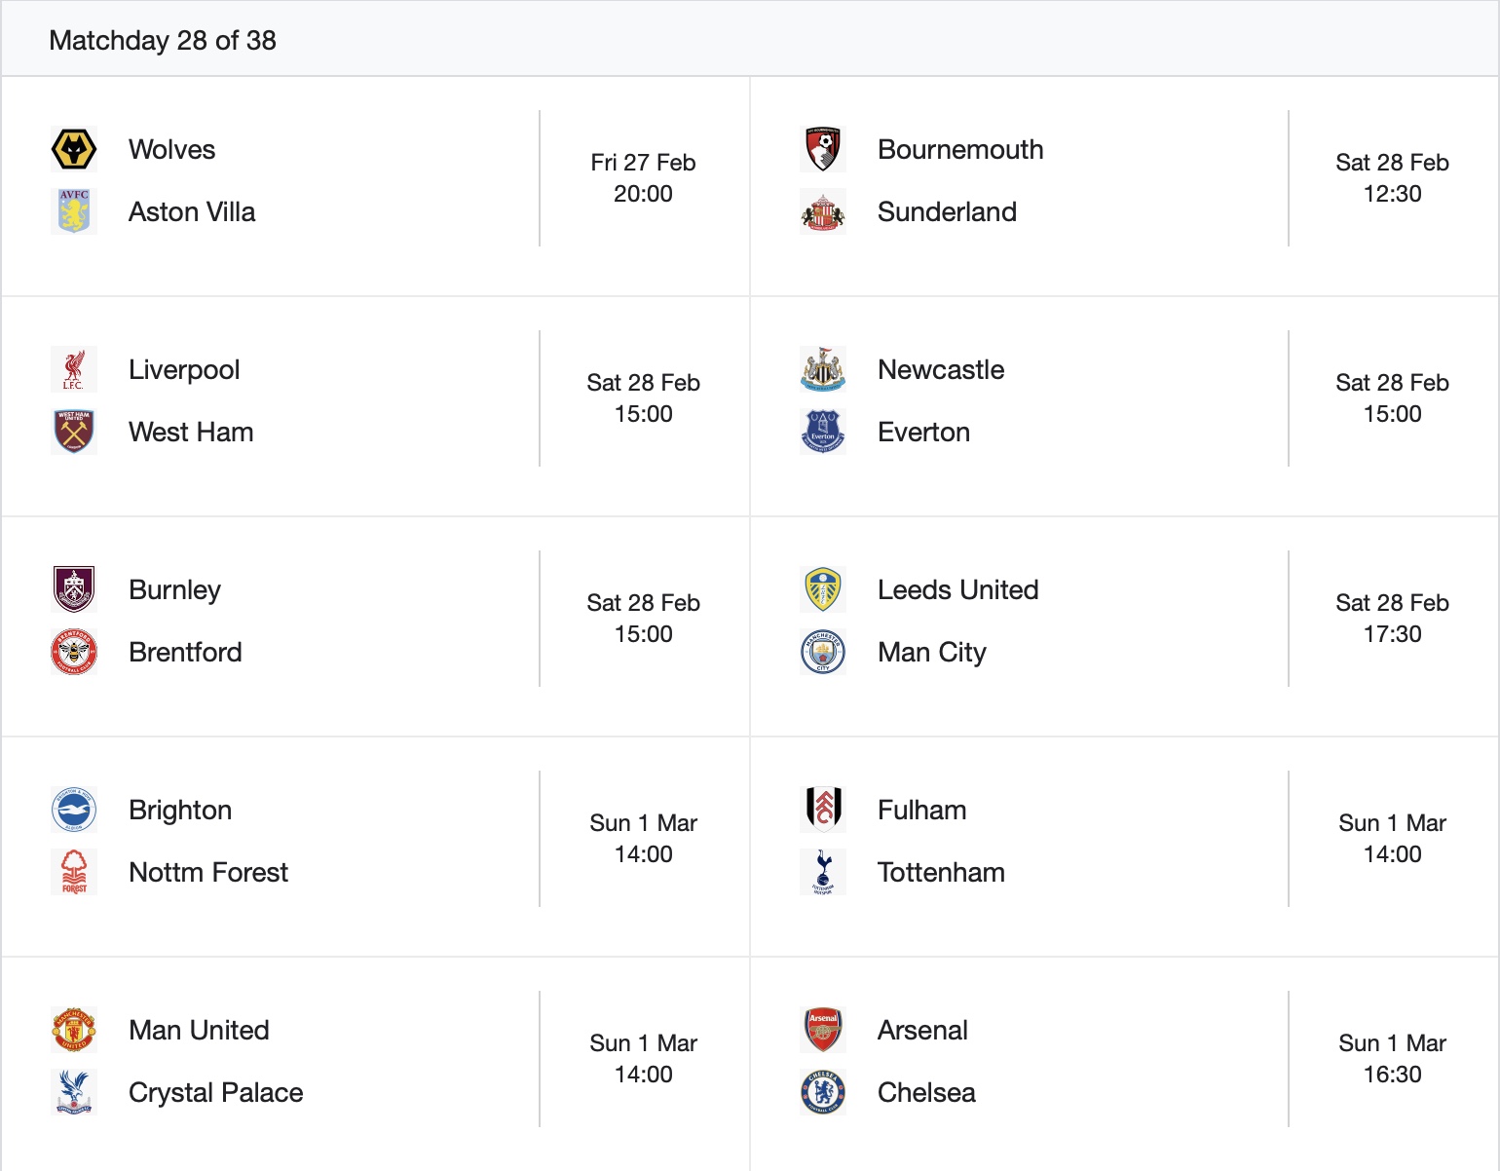1500x1171 pixels.
Task: Click the Tottenham cockerel crest
Action: pos(823,872)
